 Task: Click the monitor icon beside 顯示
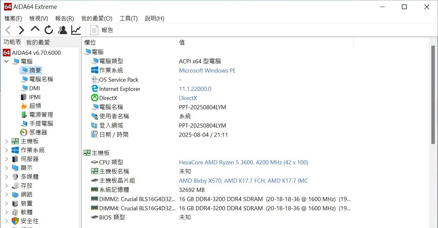pyautogui.click(x=15, y=168)
